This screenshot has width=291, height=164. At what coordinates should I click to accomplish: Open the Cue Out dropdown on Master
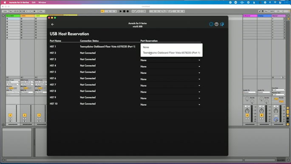click(278, 90)
